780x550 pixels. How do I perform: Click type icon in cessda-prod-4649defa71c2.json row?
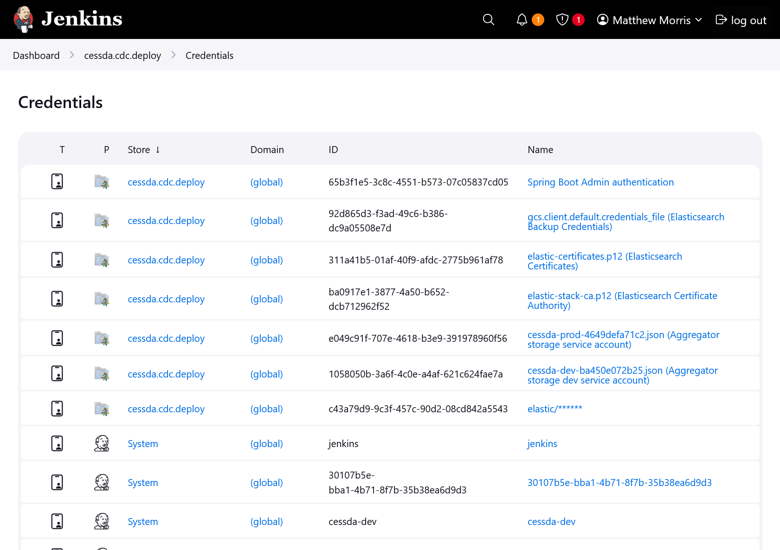tap(57, 338)
